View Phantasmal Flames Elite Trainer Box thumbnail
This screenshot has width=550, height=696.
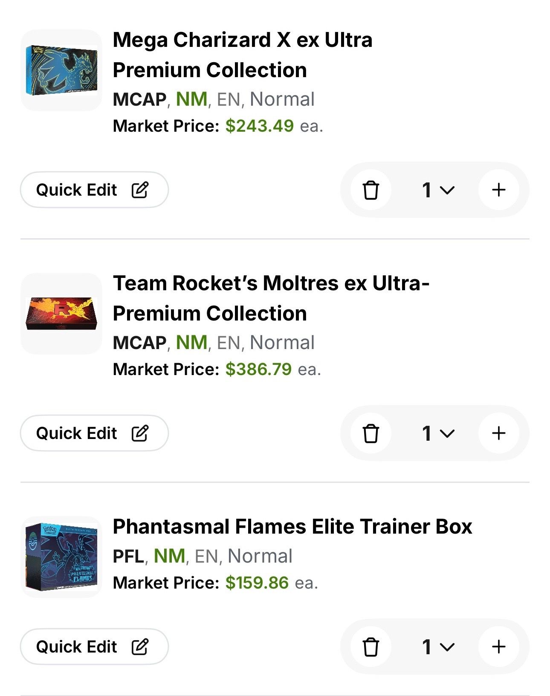pyautogui.click(x=61, y=557)
